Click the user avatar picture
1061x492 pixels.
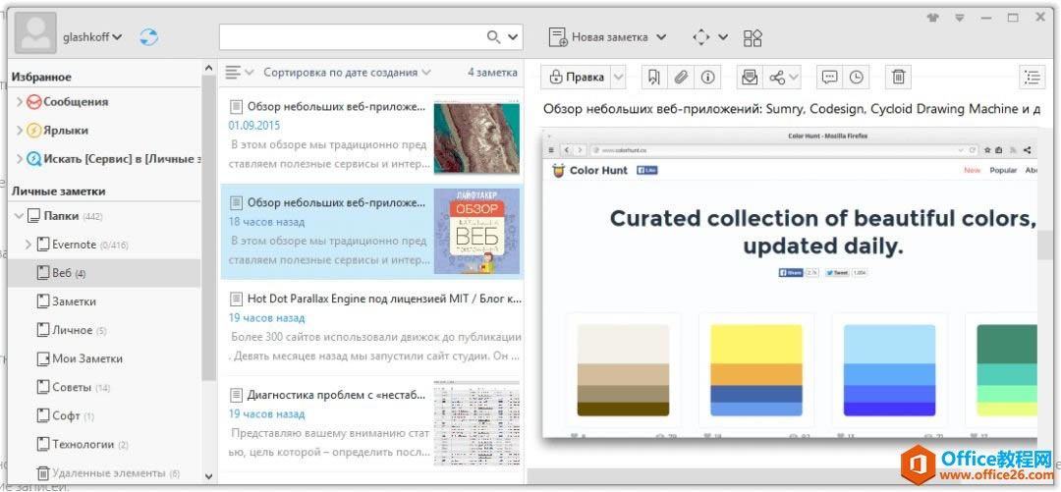click(35, 32)
